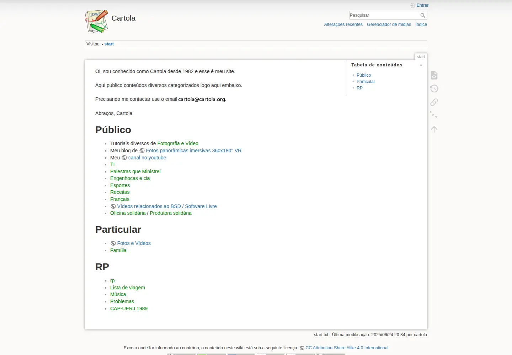This screenshot has height=355, width=512.
Task: Open the rp page link
Action: click(x=112, y=280)
